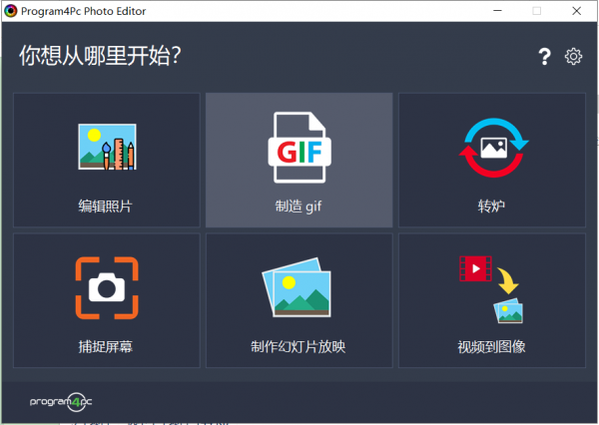Open settings gear icon

point(573,57)
